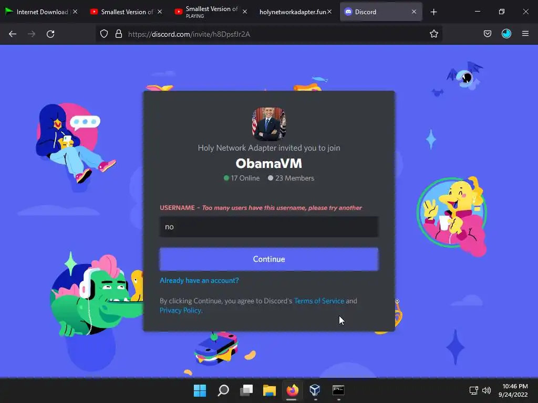Open Task View on taskbar

tap(246, 390)
